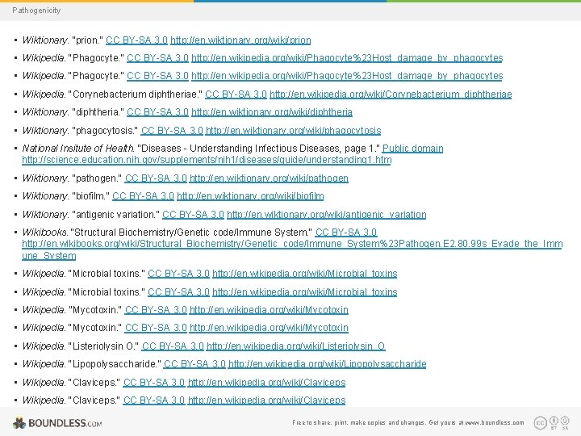Open the wiktionary.org/wiki/biofilm URL
Image resolution: width=581 pixels, height=436 pixels.
[x=250, y=196]
